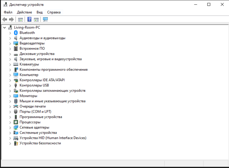The image size is (229, 168).
Task: Click the Системные устройства folder icon
Action: point(16,133)
